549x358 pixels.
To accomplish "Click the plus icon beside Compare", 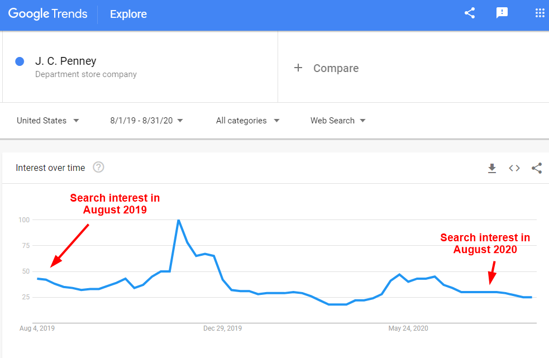I will [298, 68].
